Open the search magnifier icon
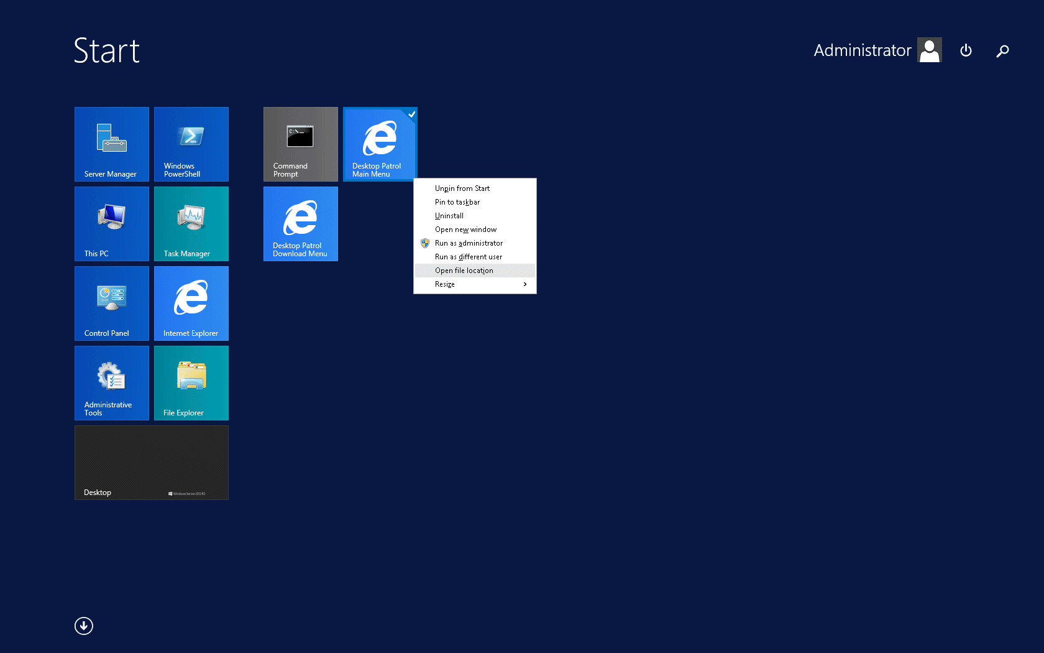Image resolution: width=1044 pixels, height=653 pixels. (1002, 50)
